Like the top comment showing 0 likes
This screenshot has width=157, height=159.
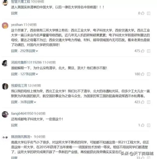(143, 13)
